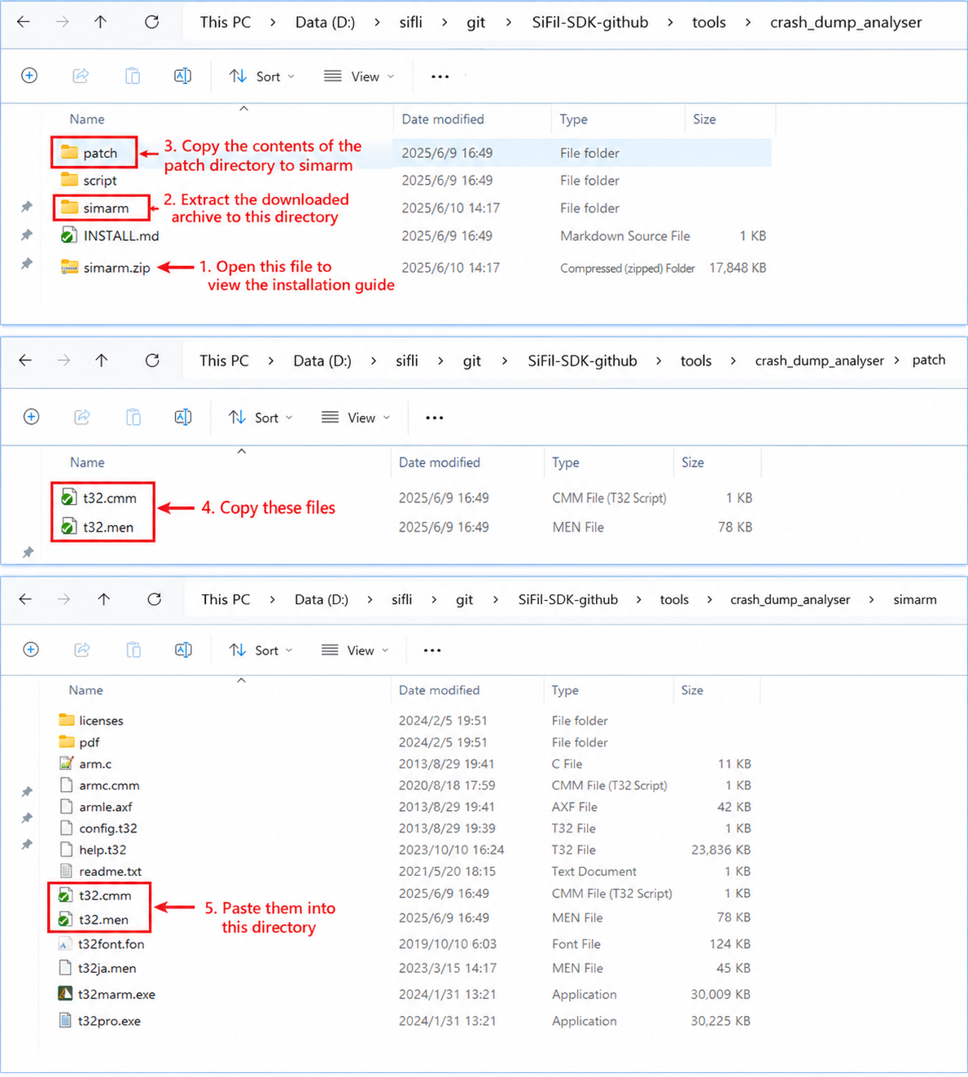The height and width of the screenshot is (1077, 968).
Task: Click the Rename icon in the patch window toolbar
Action: pyautogui.click(x=183, y=417)
